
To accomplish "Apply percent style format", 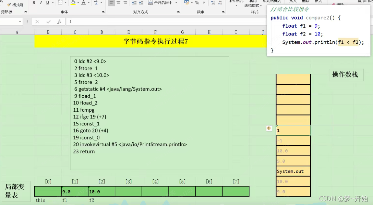I will (197, 3).
